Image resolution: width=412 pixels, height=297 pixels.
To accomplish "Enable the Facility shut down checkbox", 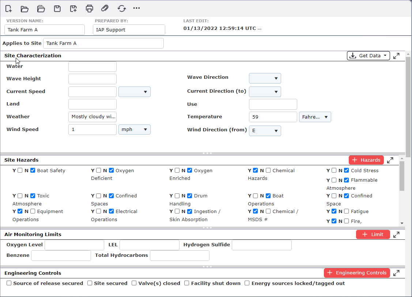I will [187, 283].
